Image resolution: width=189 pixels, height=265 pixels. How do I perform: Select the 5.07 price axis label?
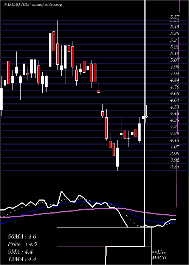(175, 60)
